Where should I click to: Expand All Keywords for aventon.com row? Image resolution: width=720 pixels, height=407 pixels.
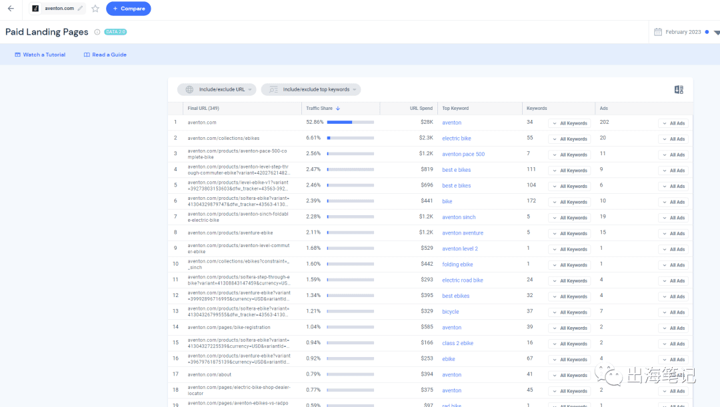[569, 123]
